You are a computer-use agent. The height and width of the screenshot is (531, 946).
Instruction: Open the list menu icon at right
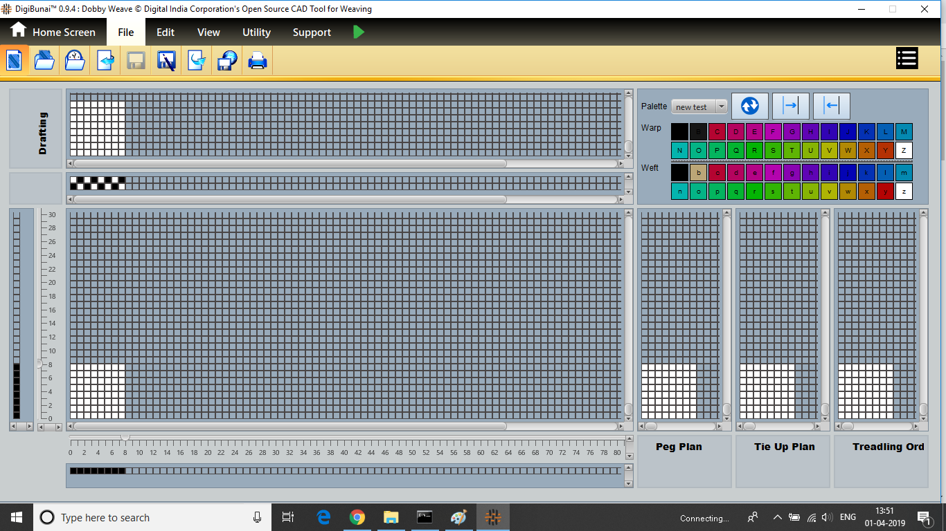click(907, 59)
